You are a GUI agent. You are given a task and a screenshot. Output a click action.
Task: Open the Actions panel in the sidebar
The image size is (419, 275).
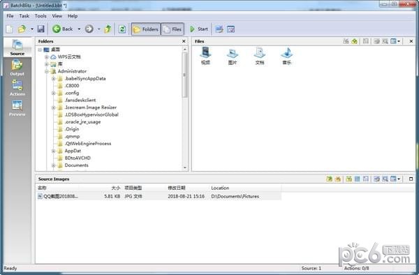coord(17,88)
